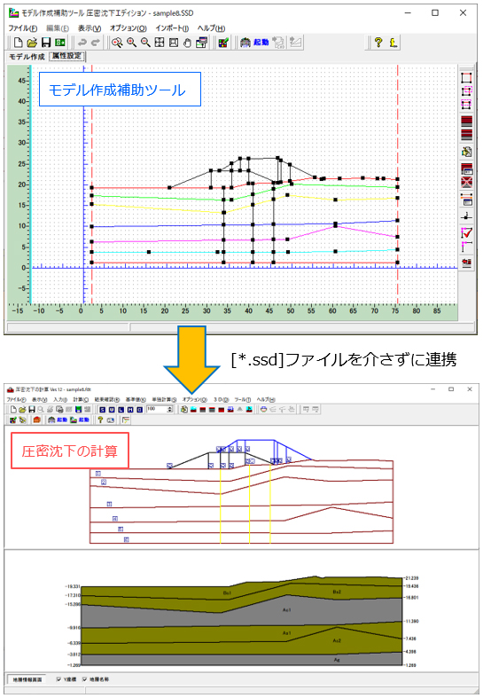
Task: Click the zoom percentage spinner arrows
Action: tap(170, 410)
